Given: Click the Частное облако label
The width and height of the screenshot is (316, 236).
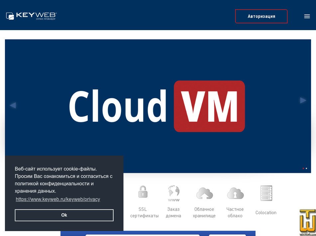Looking at the screenshot, I should point(235,212).
